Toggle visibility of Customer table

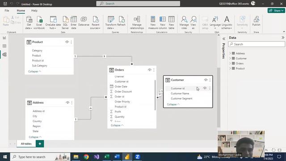coord(206,80)
